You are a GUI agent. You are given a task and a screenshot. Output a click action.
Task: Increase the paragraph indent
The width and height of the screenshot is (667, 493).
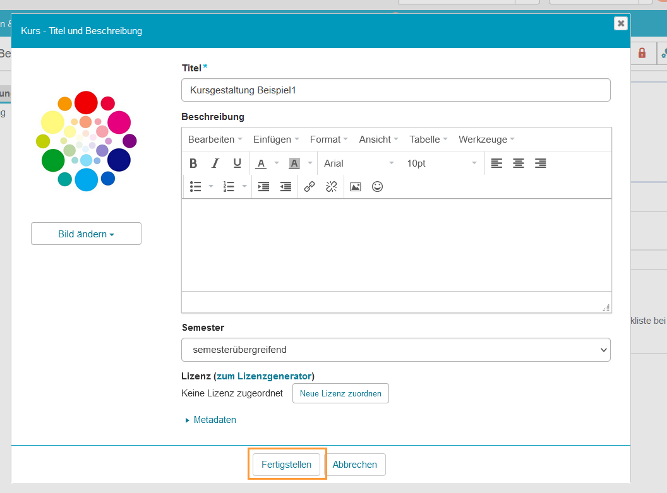tap(264, 187)
